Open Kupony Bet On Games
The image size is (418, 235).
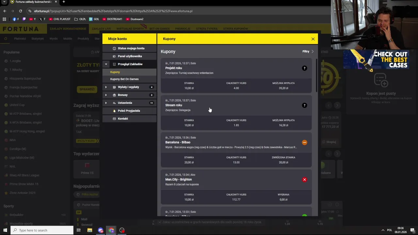[129, 79]
